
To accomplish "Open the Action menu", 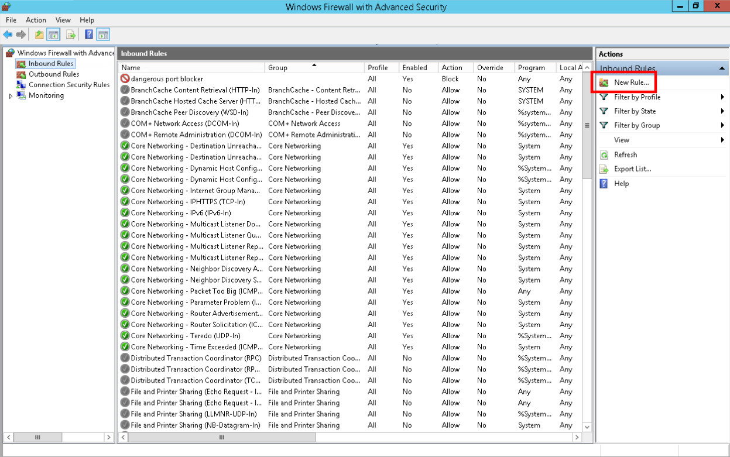I will pyautogui.click(x=36, y=20).
